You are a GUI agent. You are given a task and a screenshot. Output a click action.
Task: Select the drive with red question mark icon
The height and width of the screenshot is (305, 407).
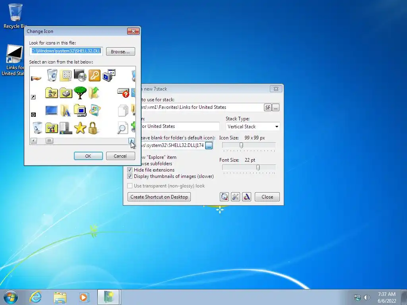123,93
